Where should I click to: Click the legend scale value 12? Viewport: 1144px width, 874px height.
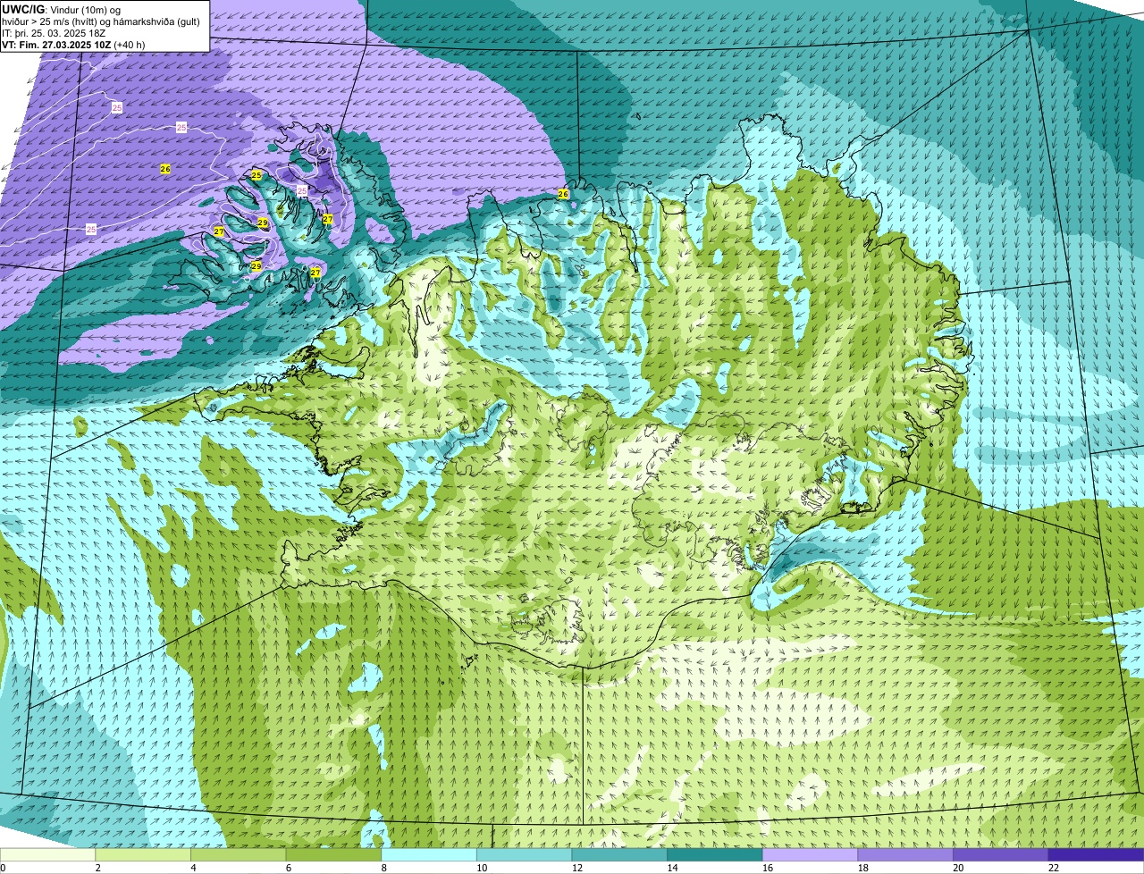(x=577, y=868)
